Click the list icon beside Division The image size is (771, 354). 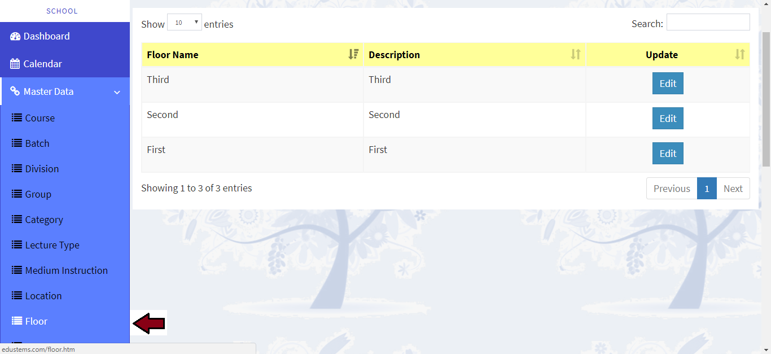pos(17,169)
